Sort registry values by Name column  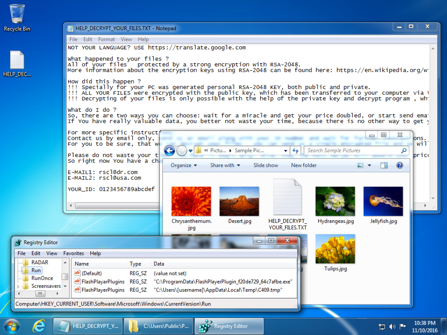(x=99, y=264)
